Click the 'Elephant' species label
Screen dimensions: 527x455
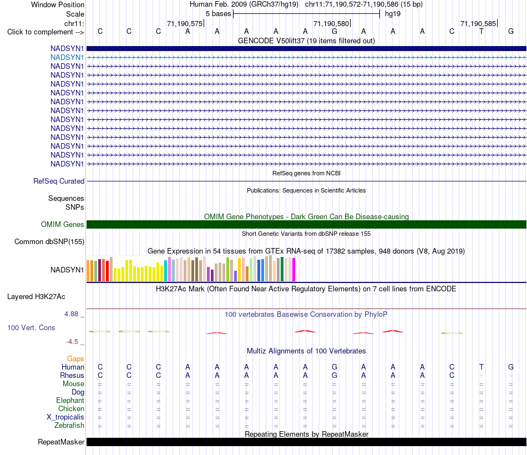pos(70,400)
